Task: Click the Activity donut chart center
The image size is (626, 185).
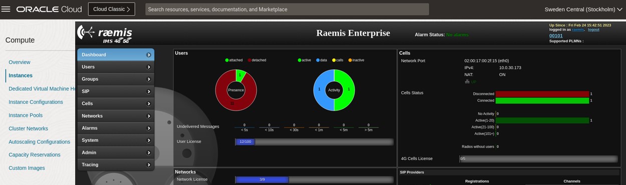Action: coord(334,90)
